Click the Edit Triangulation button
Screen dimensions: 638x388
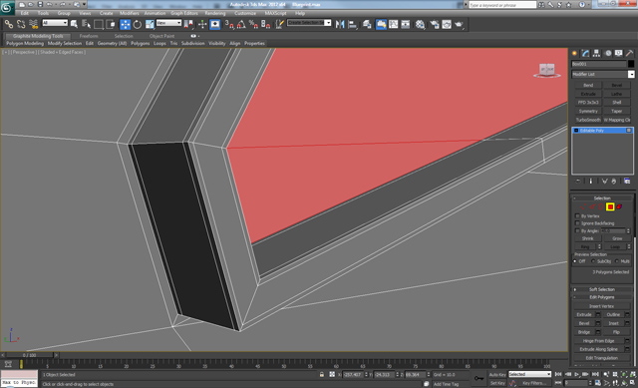coord(601,358)
